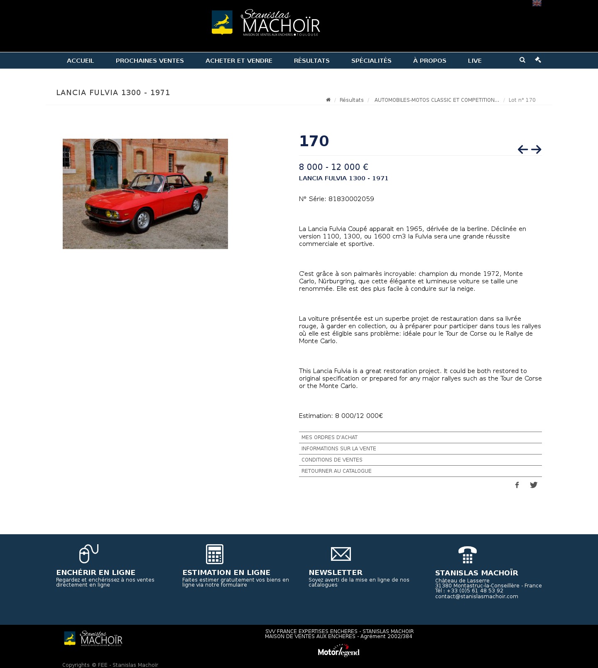Open Prochaines Ventes menu
Screen dimensions: 598x668
[x=150, y=61]
